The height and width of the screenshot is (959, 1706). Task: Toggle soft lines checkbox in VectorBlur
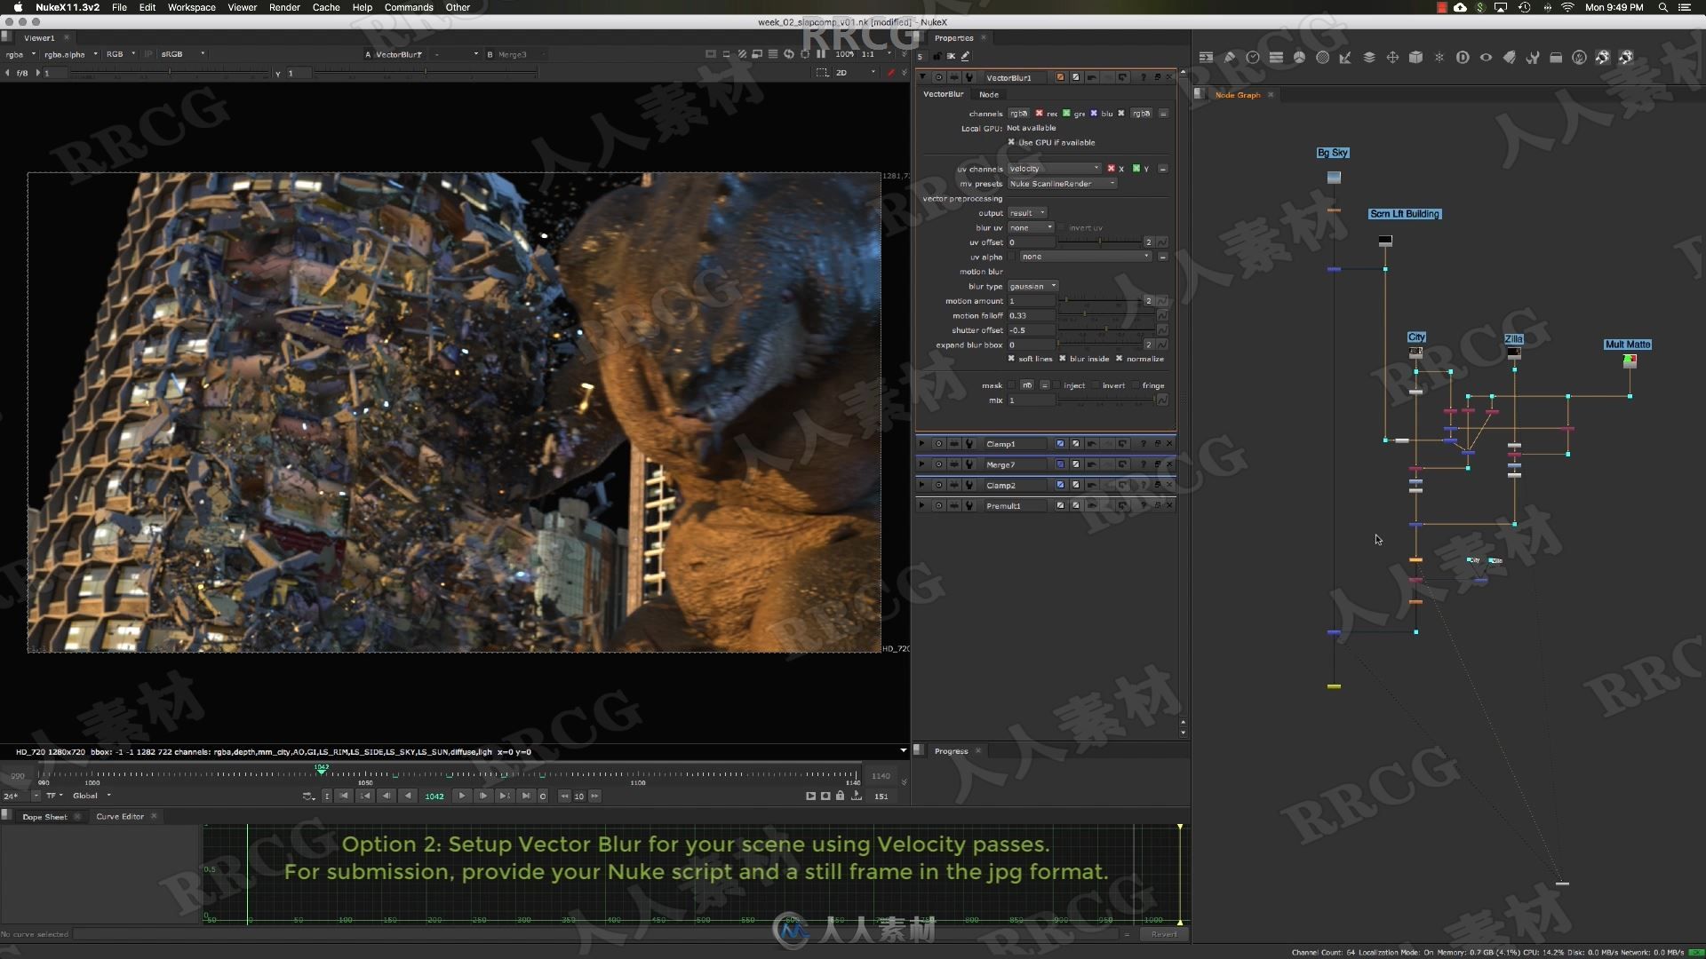point(1011,360)
